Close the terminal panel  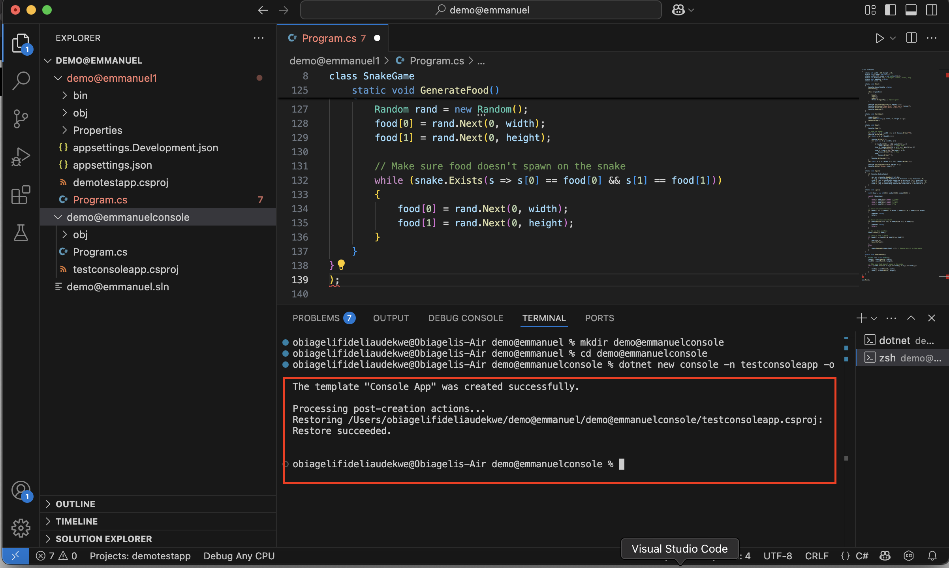pos(932,318)
